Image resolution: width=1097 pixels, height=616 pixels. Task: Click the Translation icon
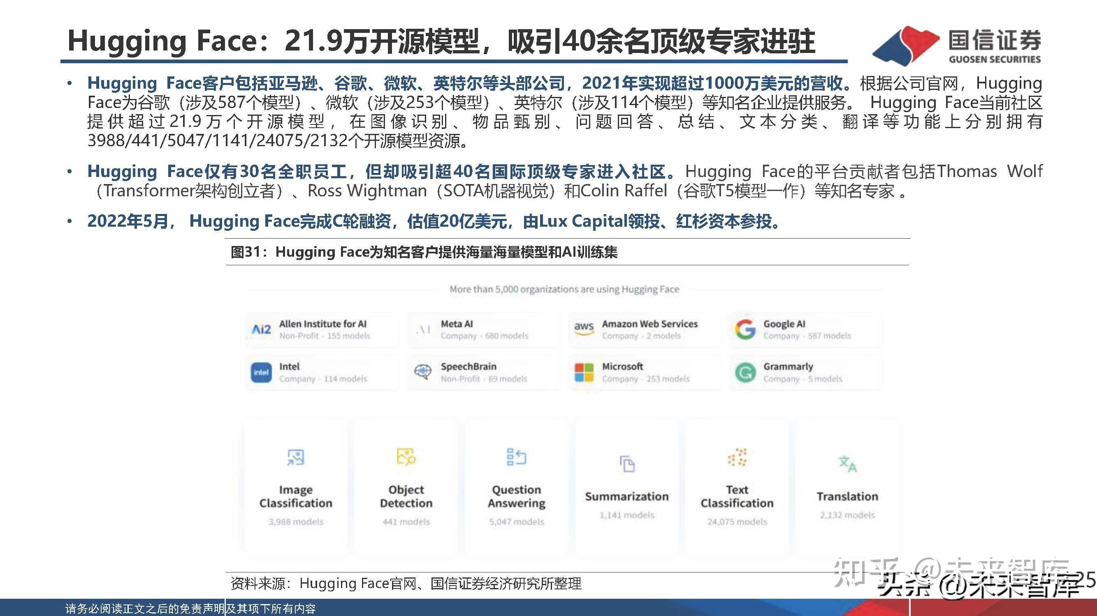click(x=847, y=464)
